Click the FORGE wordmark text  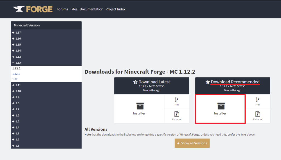[40, 9]
